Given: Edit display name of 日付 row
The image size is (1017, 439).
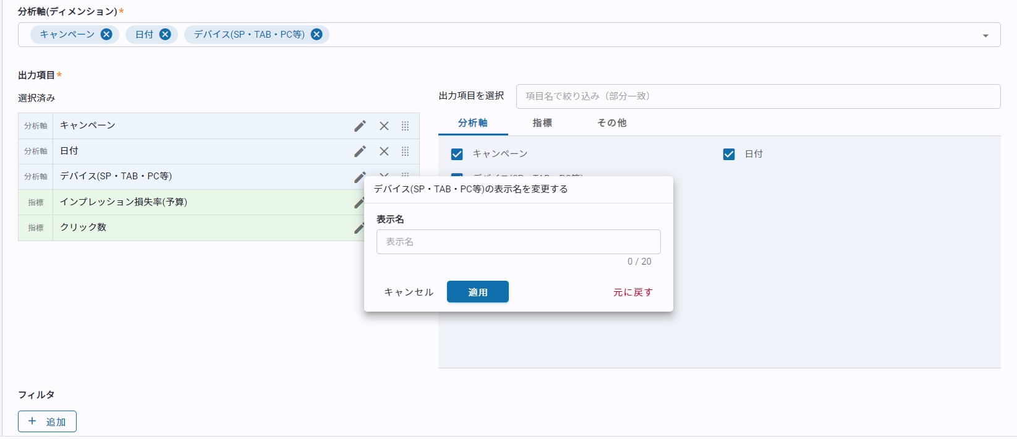Looking at the screenshot, I should tap(360, 151).
